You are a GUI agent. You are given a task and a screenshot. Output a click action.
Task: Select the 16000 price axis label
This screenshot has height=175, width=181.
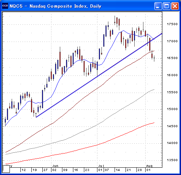click(172, 75)
